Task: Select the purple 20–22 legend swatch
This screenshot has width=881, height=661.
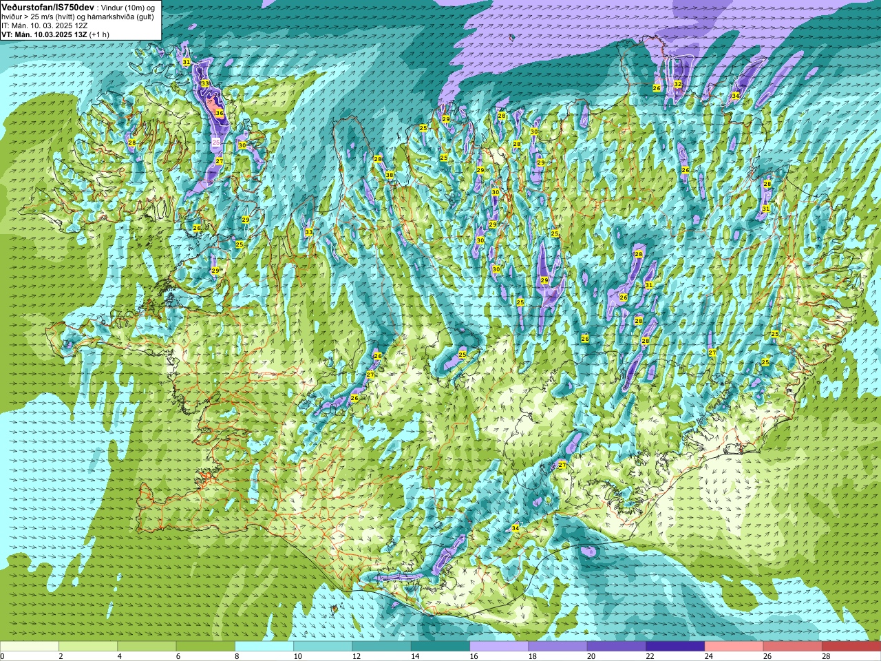Action: click(617, 647)
